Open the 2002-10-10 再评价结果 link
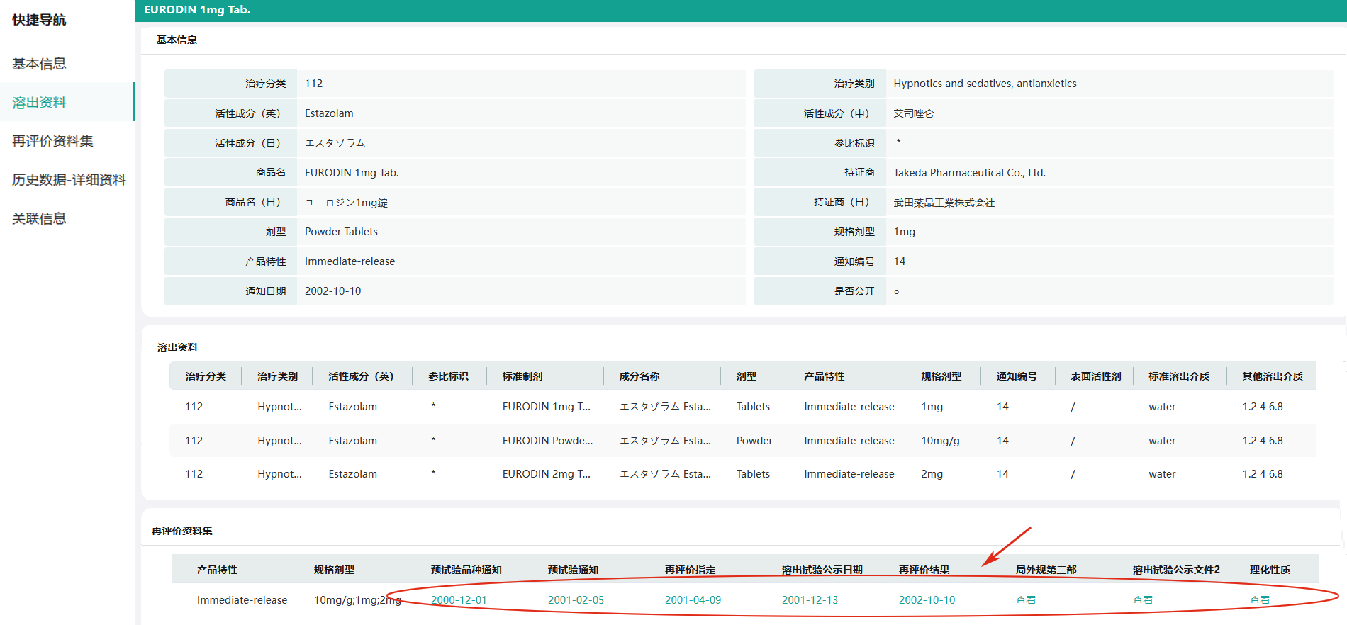 click(927, 600)
